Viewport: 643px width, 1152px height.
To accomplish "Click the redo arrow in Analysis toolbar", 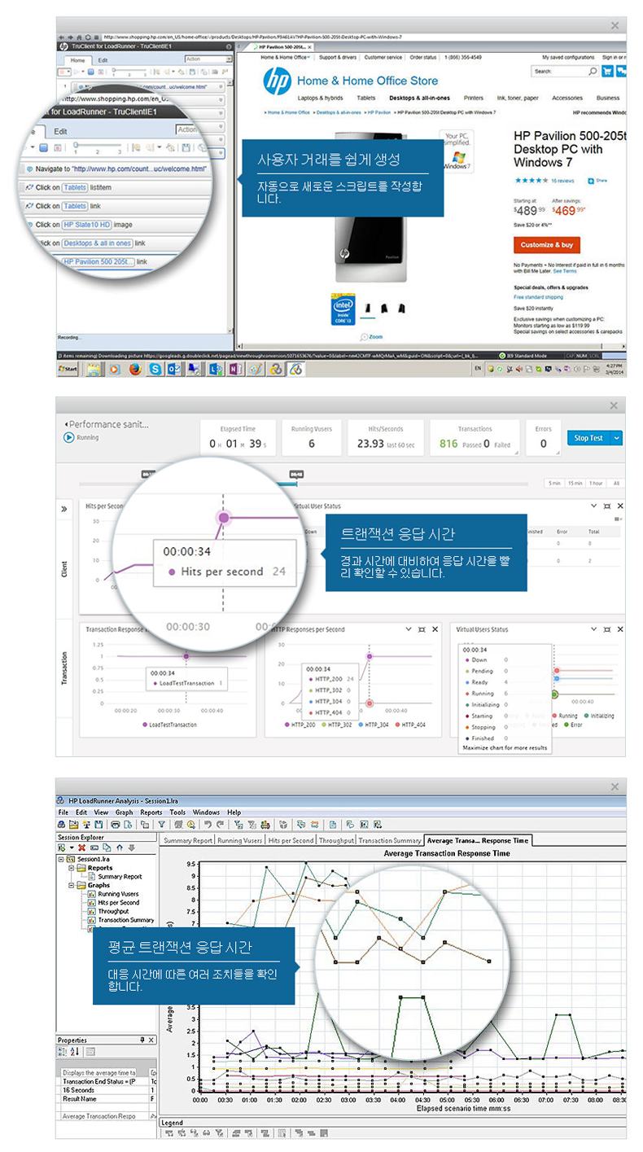I will pos(220,825).
